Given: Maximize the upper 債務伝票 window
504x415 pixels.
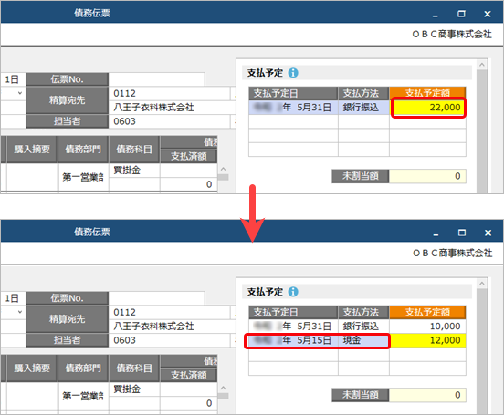Looking at the screenshot, I should [x=461, y=14].
